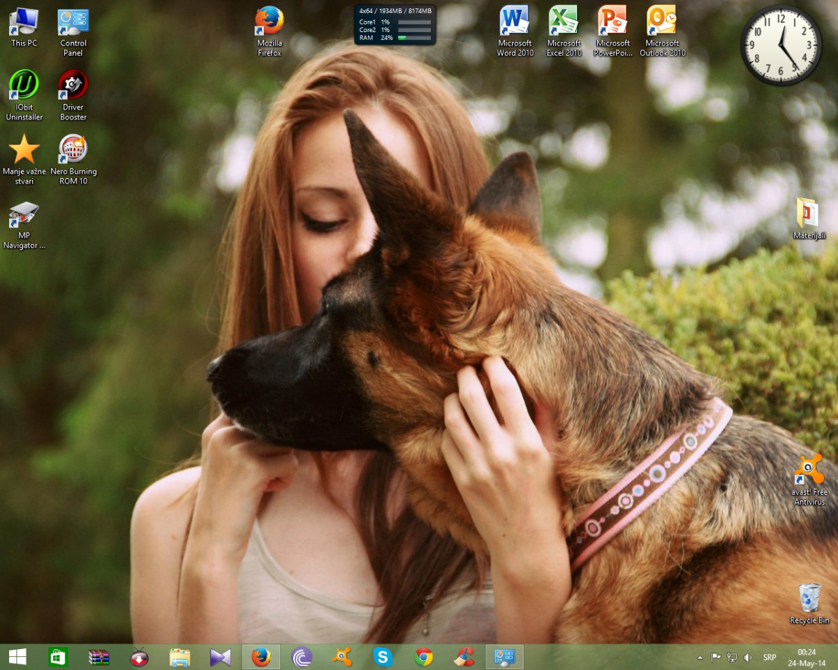
Task: Select the Recycle Bin icon
Action: point(809,598)
